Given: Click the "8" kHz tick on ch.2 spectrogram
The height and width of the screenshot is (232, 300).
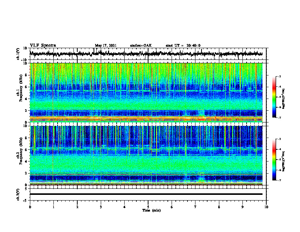Looking at the screenshot, I should [x=26, y=138].
